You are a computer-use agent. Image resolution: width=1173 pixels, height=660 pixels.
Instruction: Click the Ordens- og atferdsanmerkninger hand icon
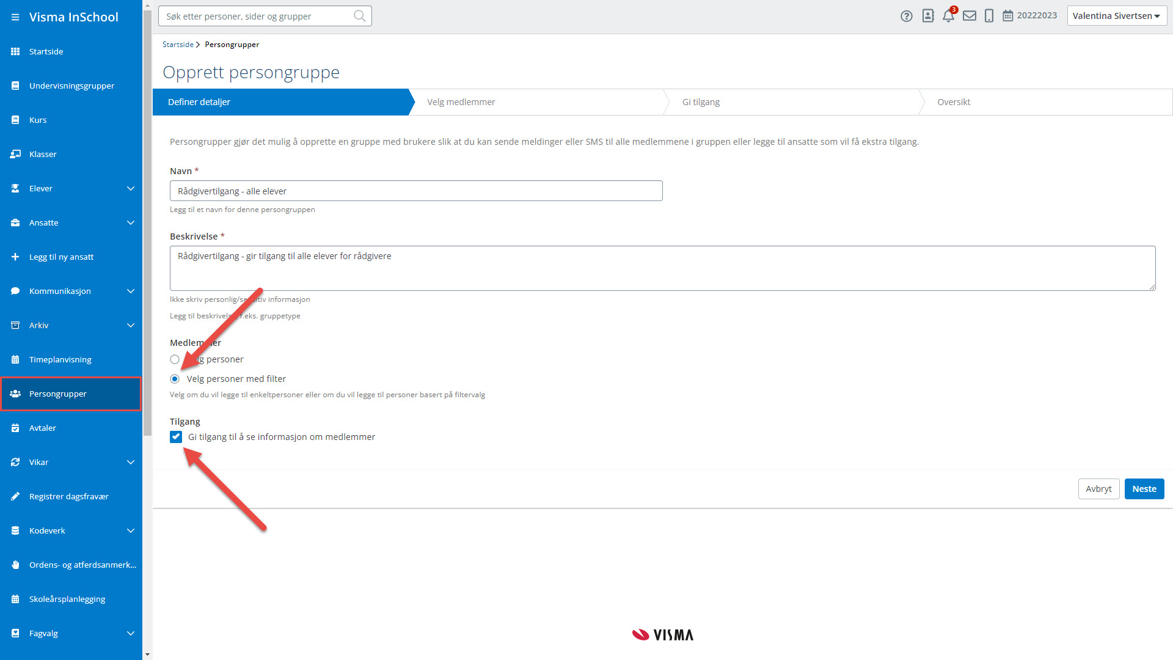coord(15,565)
